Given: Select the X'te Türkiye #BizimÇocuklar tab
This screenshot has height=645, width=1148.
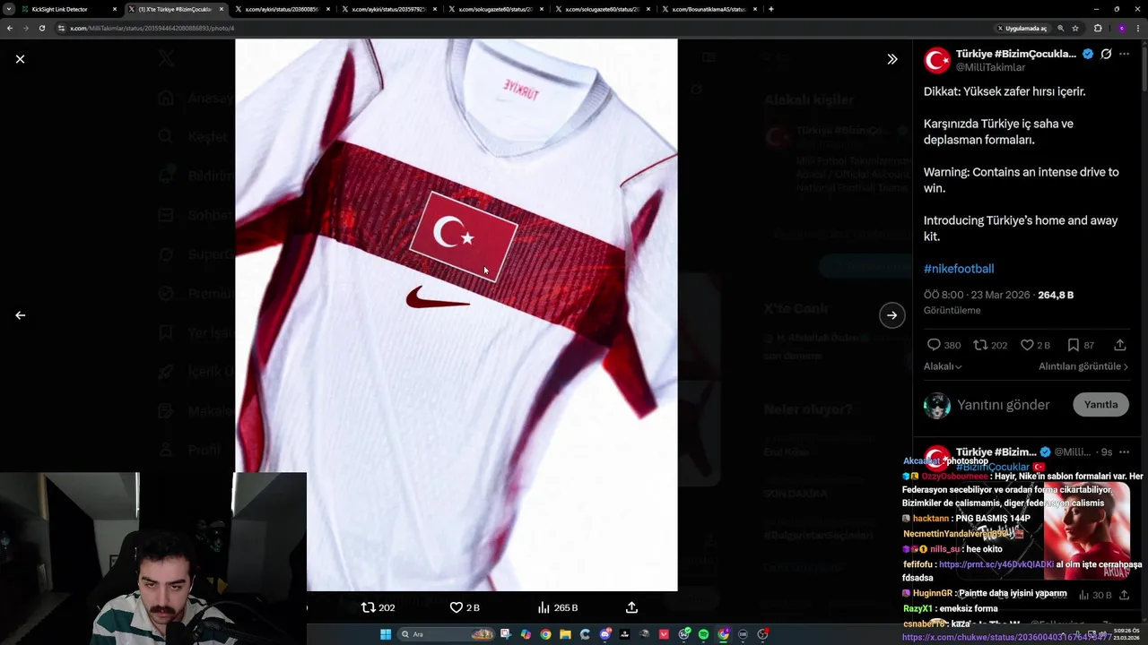Looking at the screenshot, I should [175, 9].
